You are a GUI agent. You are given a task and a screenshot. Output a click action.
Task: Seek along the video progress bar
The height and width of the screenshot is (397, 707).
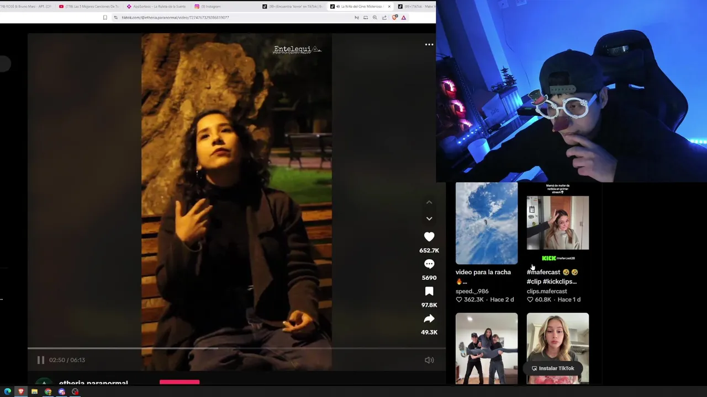(x=236, y=348)
